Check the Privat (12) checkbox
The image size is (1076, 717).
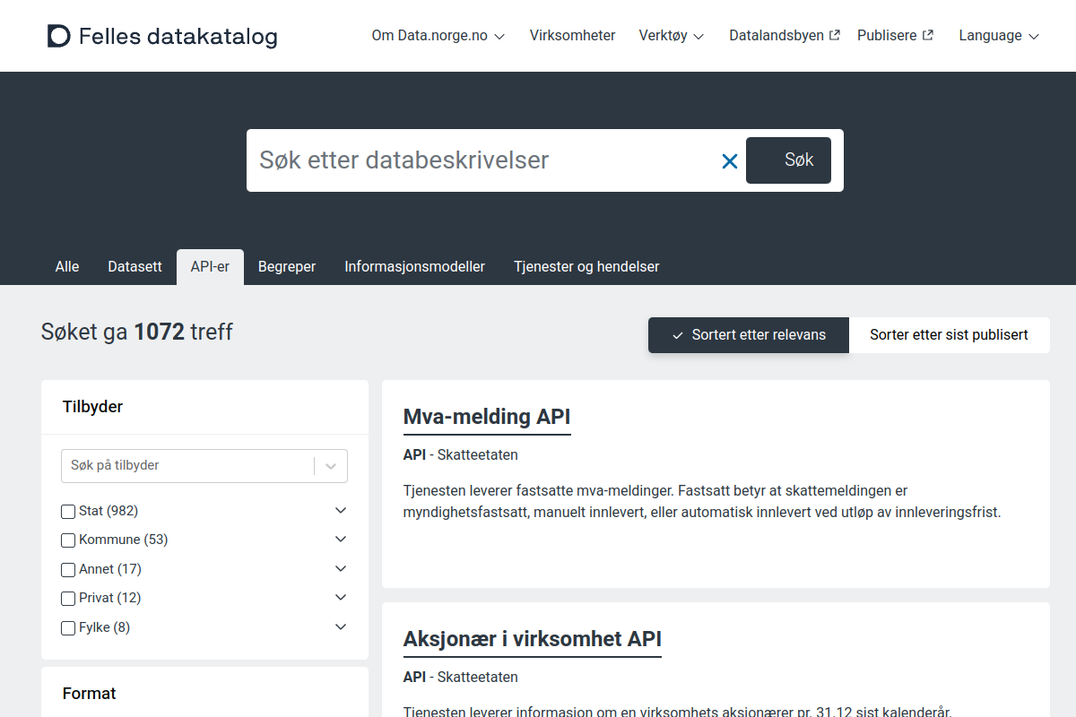pyautogui.click(x=68, y=599)
